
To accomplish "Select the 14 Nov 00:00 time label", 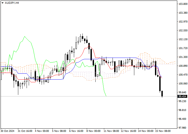I will tap(146, 131).
